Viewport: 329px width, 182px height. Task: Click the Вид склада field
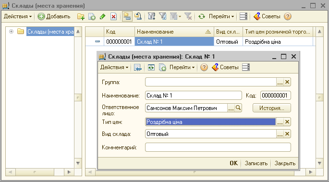(x=211, y=134)
